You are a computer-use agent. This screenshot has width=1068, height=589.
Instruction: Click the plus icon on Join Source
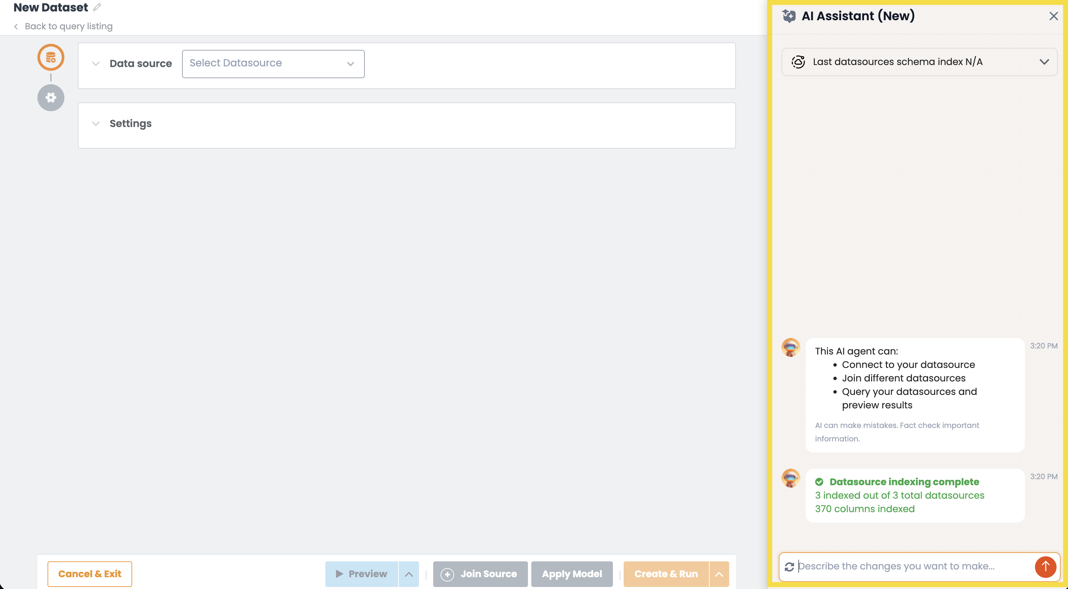click(448, 574)
